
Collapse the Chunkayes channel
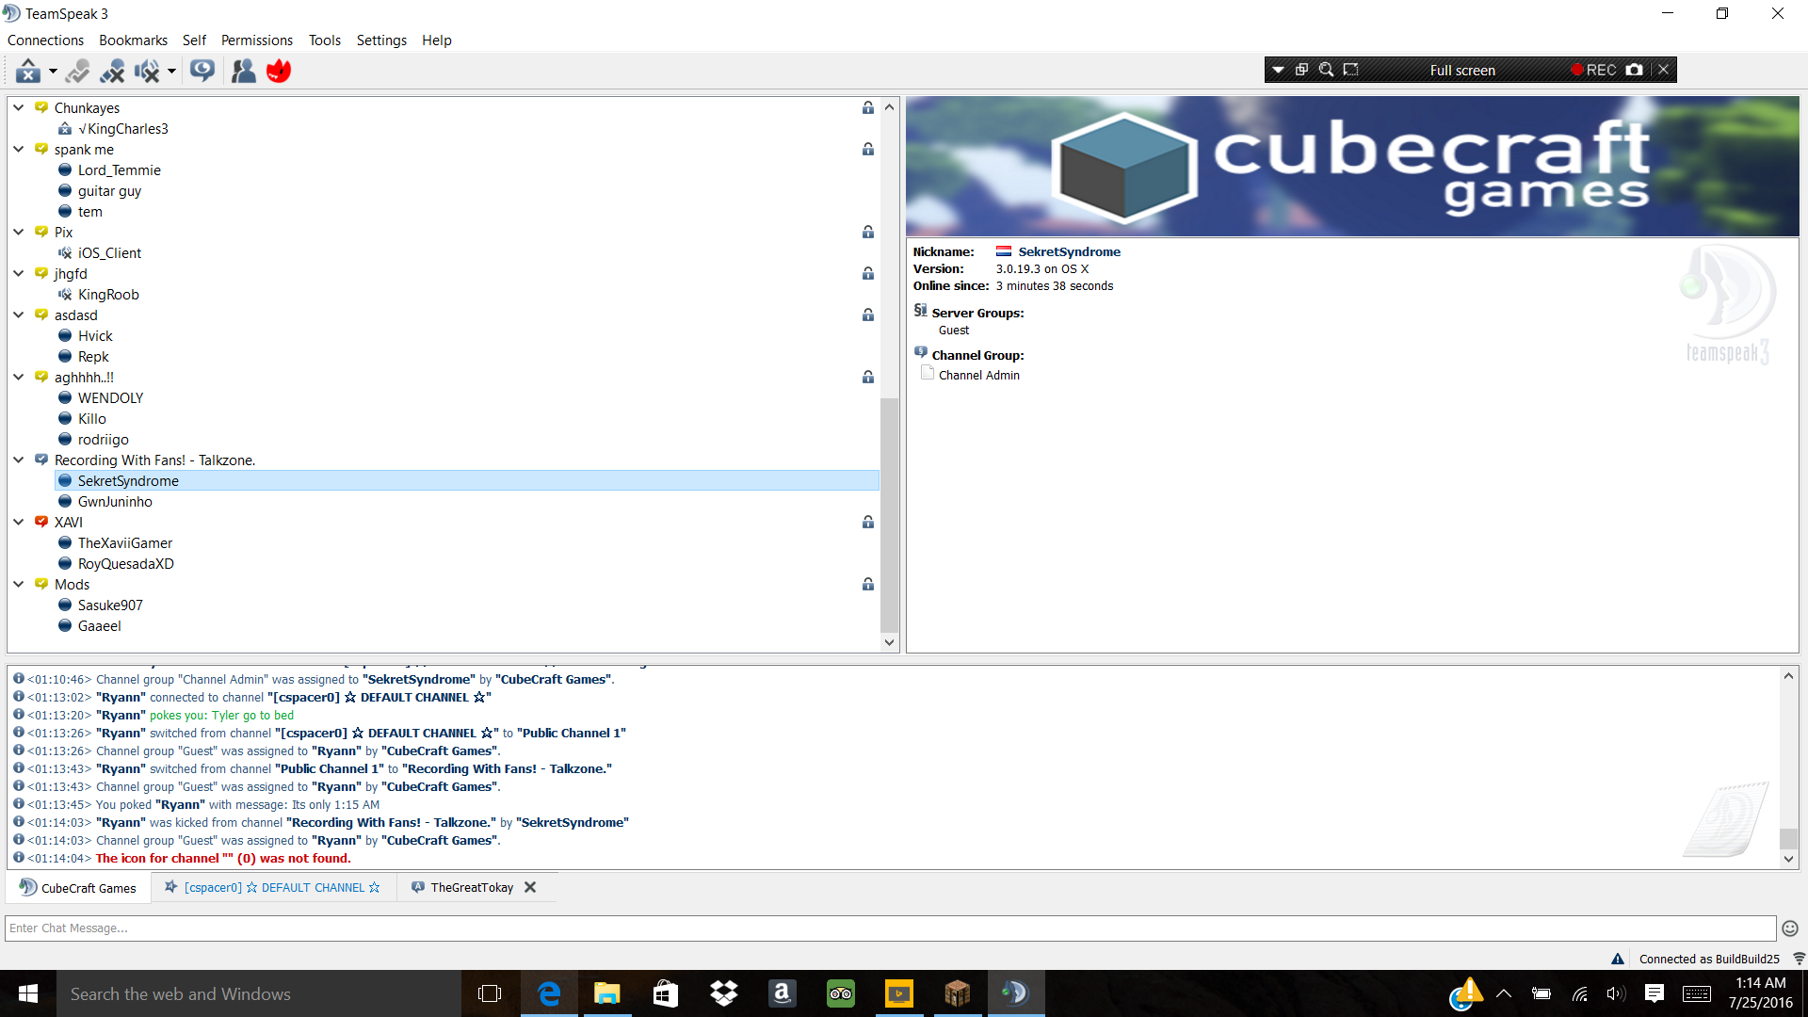[18, 107]
